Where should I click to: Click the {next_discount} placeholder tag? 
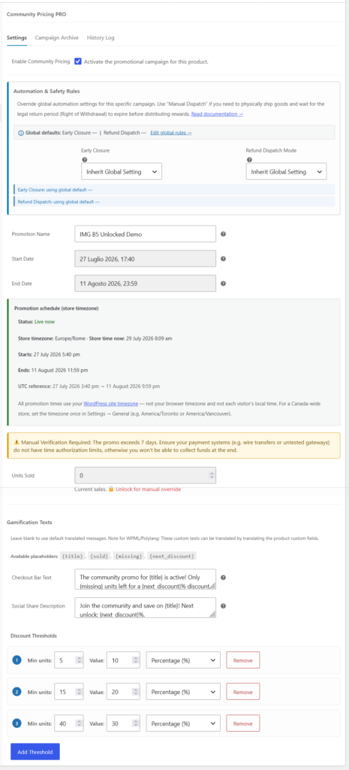(x=173, y=556)
